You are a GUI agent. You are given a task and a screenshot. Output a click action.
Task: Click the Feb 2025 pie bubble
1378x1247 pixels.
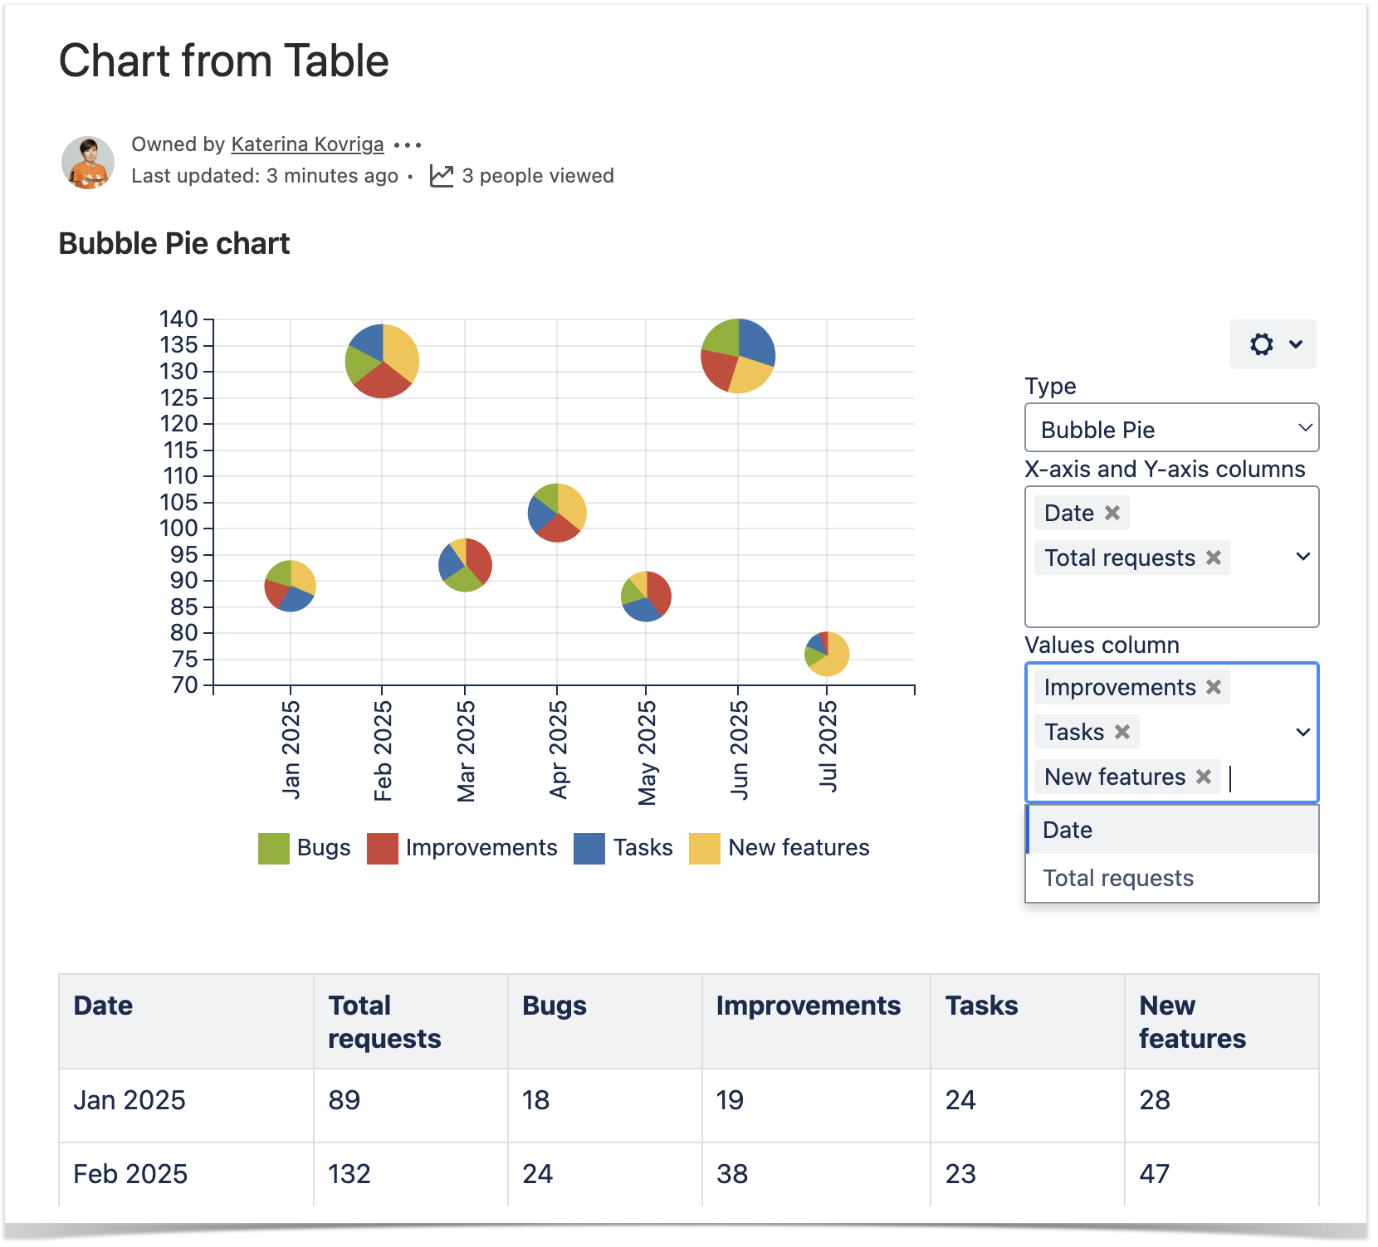[382, 361]
